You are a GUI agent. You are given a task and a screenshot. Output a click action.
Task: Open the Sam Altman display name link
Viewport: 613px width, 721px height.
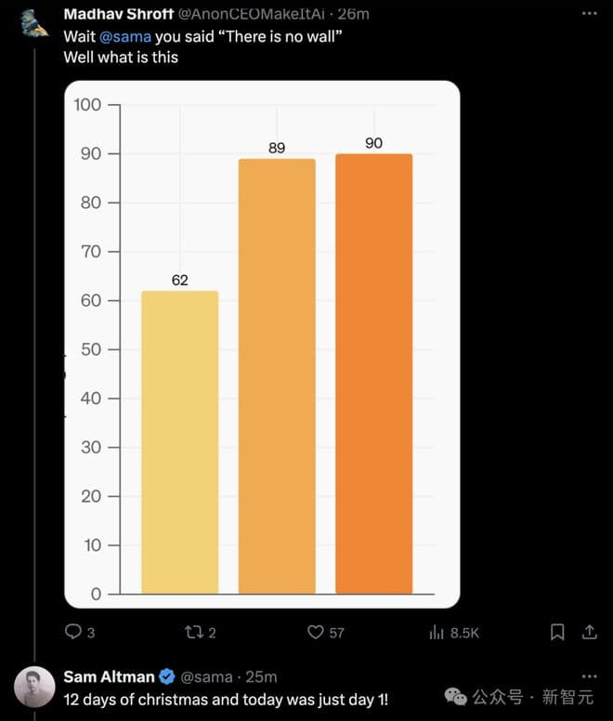(x=110, y=676)
